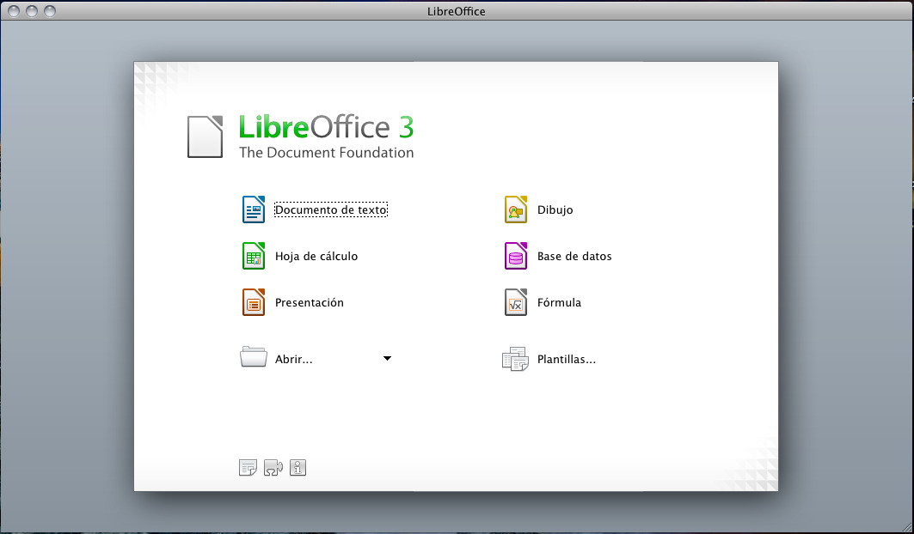Click the extensions puzzle icon
914x534 pixels.
point(273,468)
